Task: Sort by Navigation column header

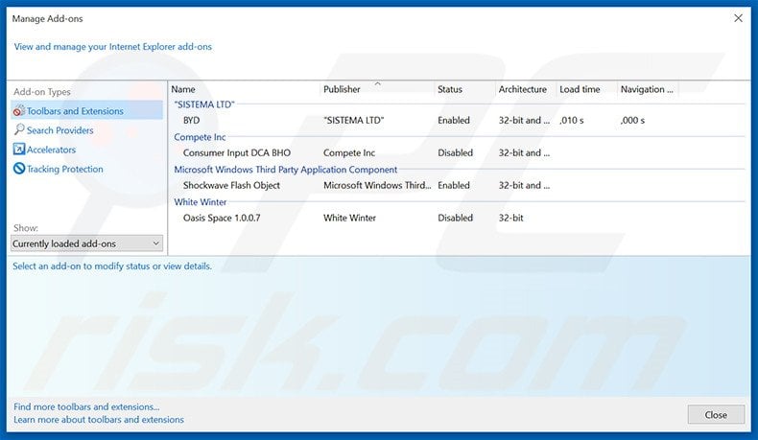Action: pyautogui.click(x=648, y=89)
